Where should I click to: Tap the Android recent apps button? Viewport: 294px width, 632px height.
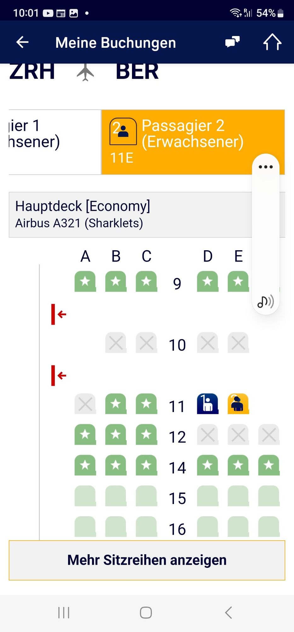point(64,612)
